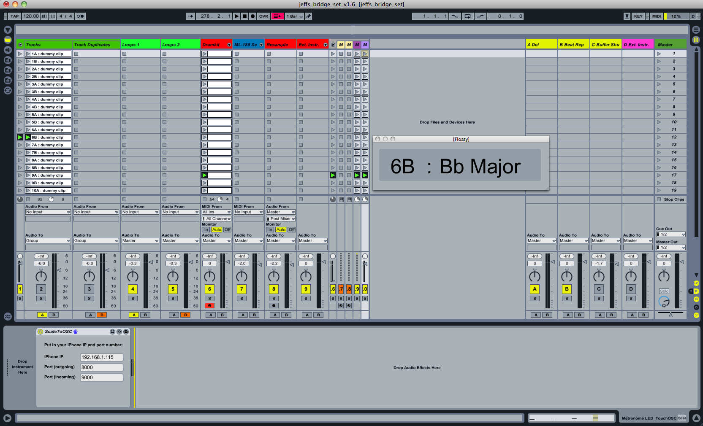Open Tracks Audio From No Input dropdown
This screenshot has width=703, height=426.
48,212
